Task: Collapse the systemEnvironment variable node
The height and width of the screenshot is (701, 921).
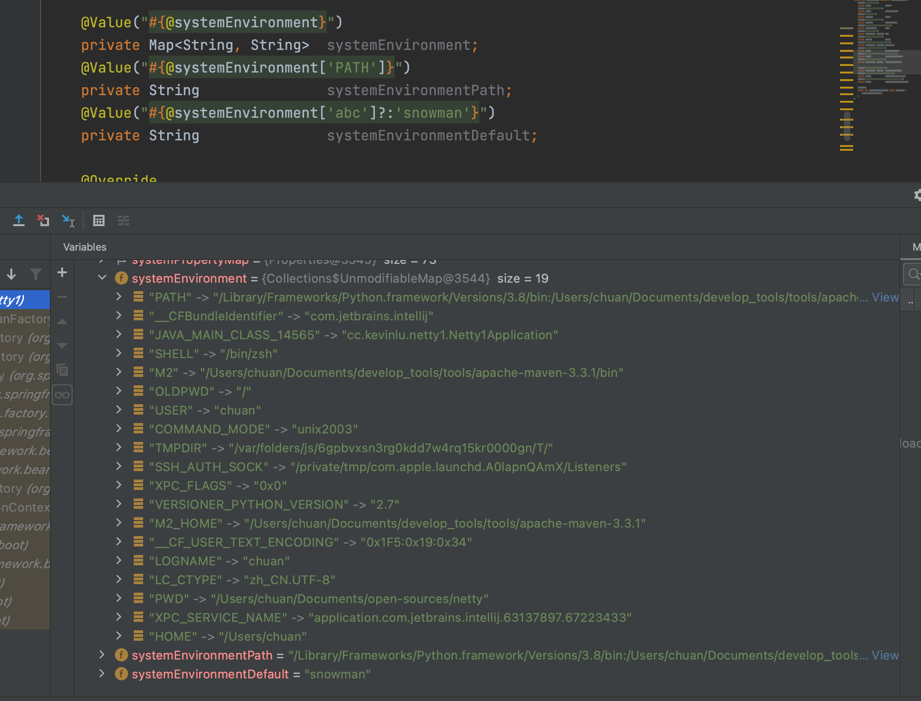Action: tap(102, 278)
